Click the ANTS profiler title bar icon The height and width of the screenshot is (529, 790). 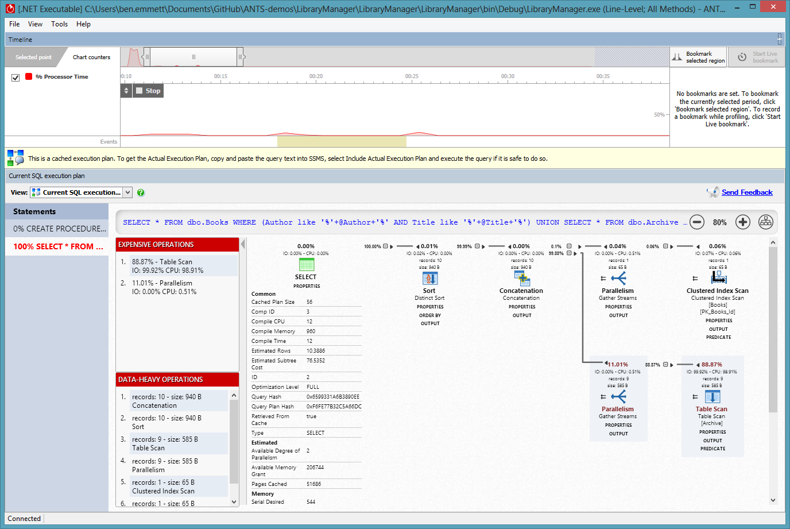click(10, 9)
